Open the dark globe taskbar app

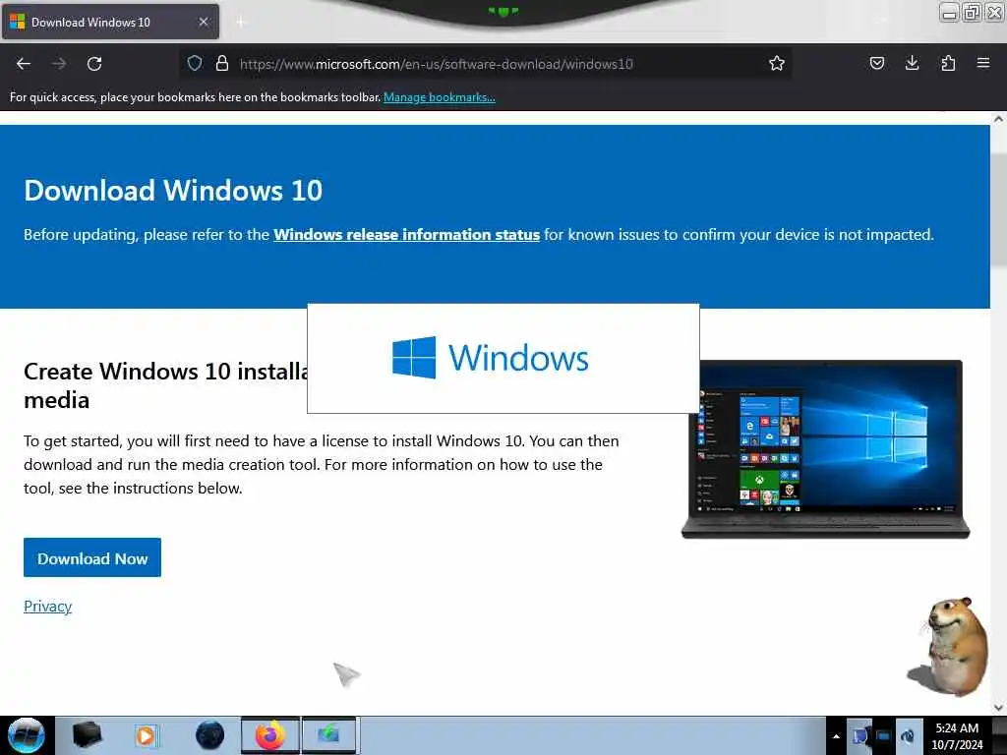coord(210,735)
